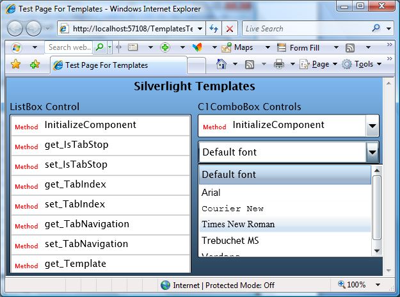The image size is (400, 297).
Task: Select InitializeComponent in the ListBox
Action: coord(100,125)
